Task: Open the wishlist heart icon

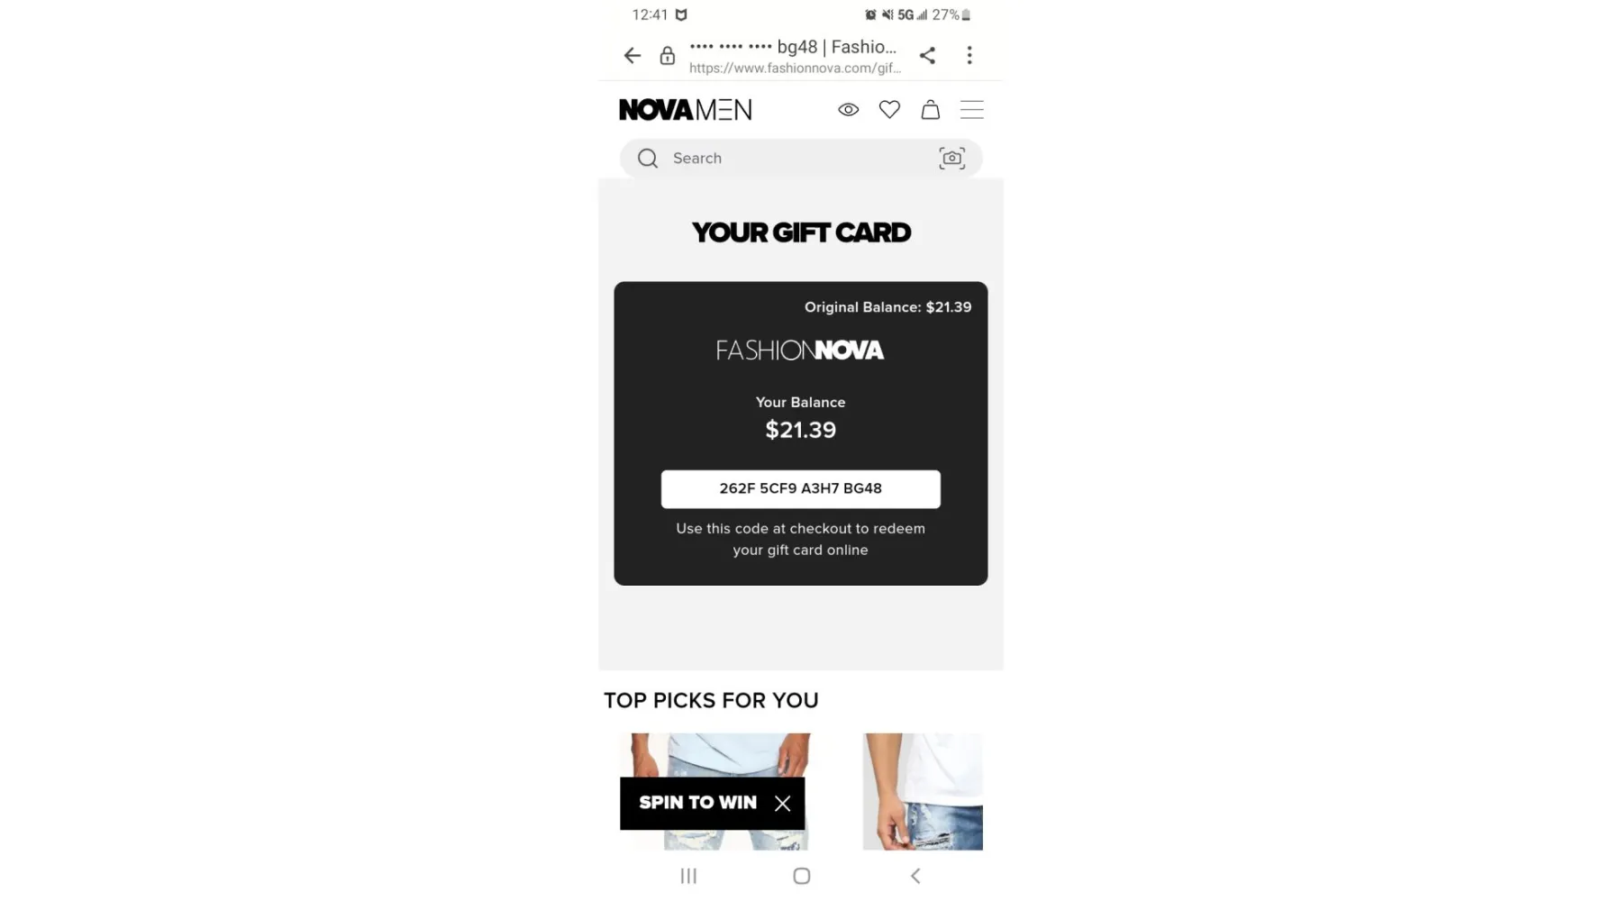Action: click(889, 110)
